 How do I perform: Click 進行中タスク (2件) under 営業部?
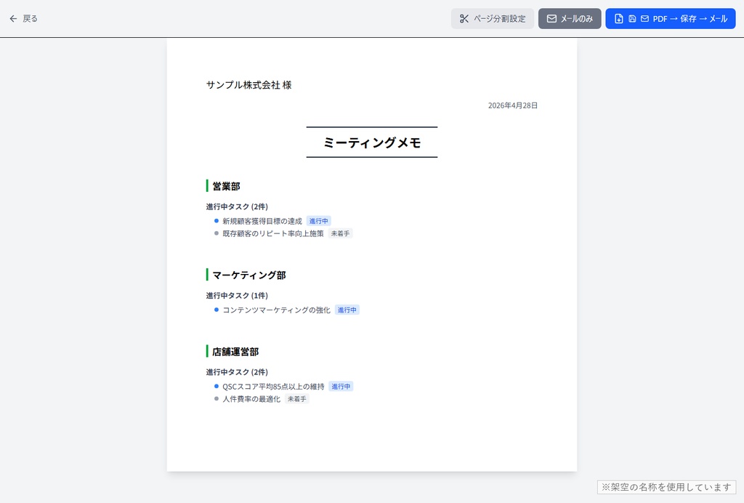[237, 206]
